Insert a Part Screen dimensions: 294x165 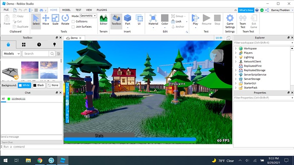point(127,20)
